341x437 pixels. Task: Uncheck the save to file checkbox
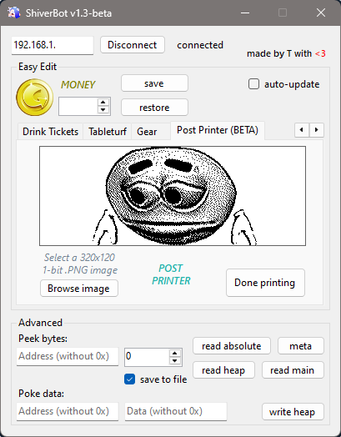coord(129,379)
